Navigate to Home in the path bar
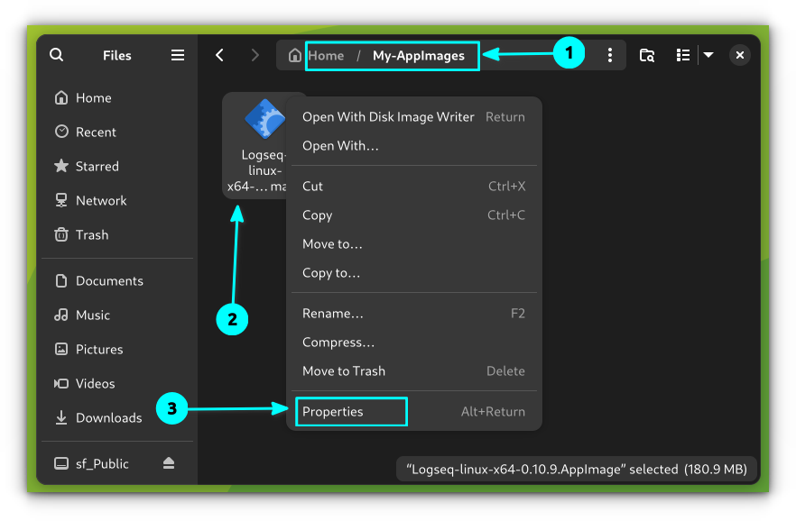This screenshot has height=521, width=796. point(325,56)
